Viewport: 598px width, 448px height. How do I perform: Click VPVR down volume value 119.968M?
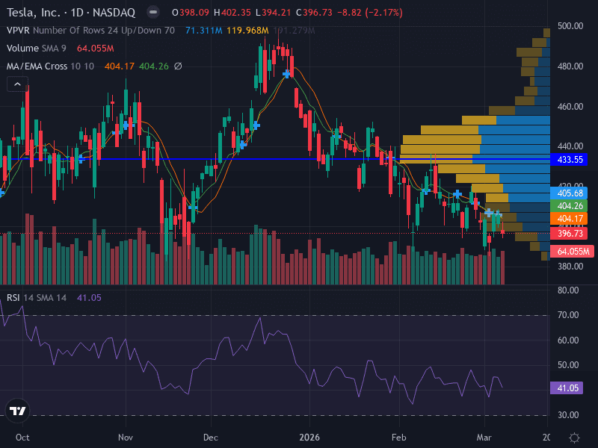(247, 31)
